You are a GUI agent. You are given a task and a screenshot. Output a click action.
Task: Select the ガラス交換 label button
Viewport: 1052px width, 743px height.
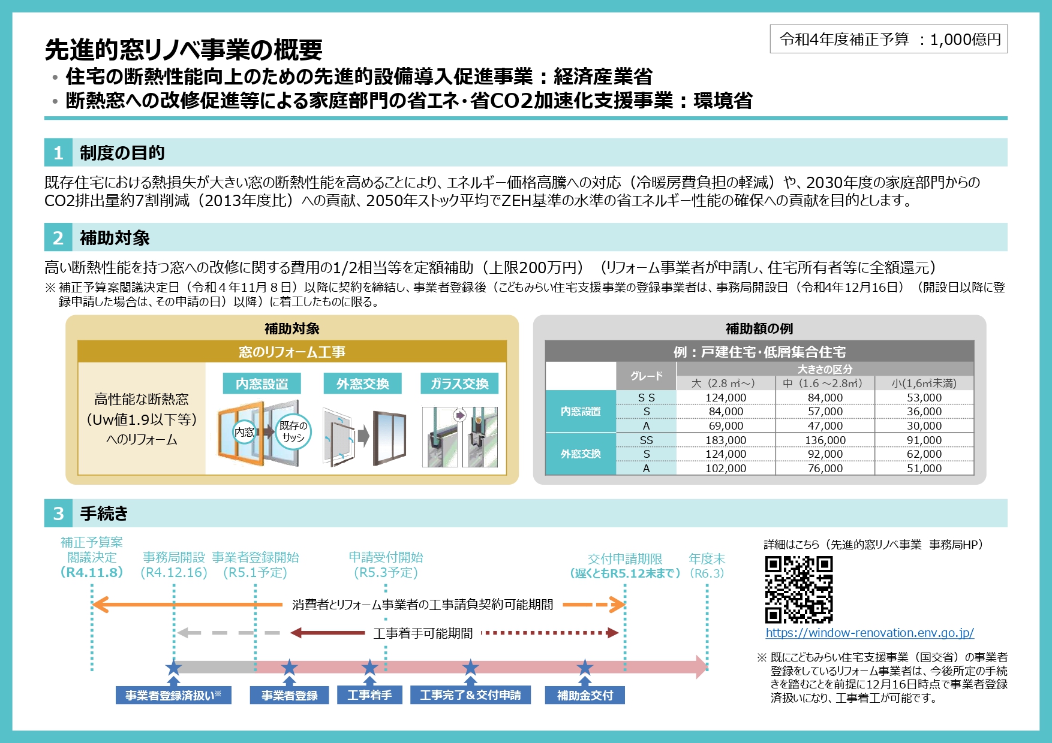459,383
